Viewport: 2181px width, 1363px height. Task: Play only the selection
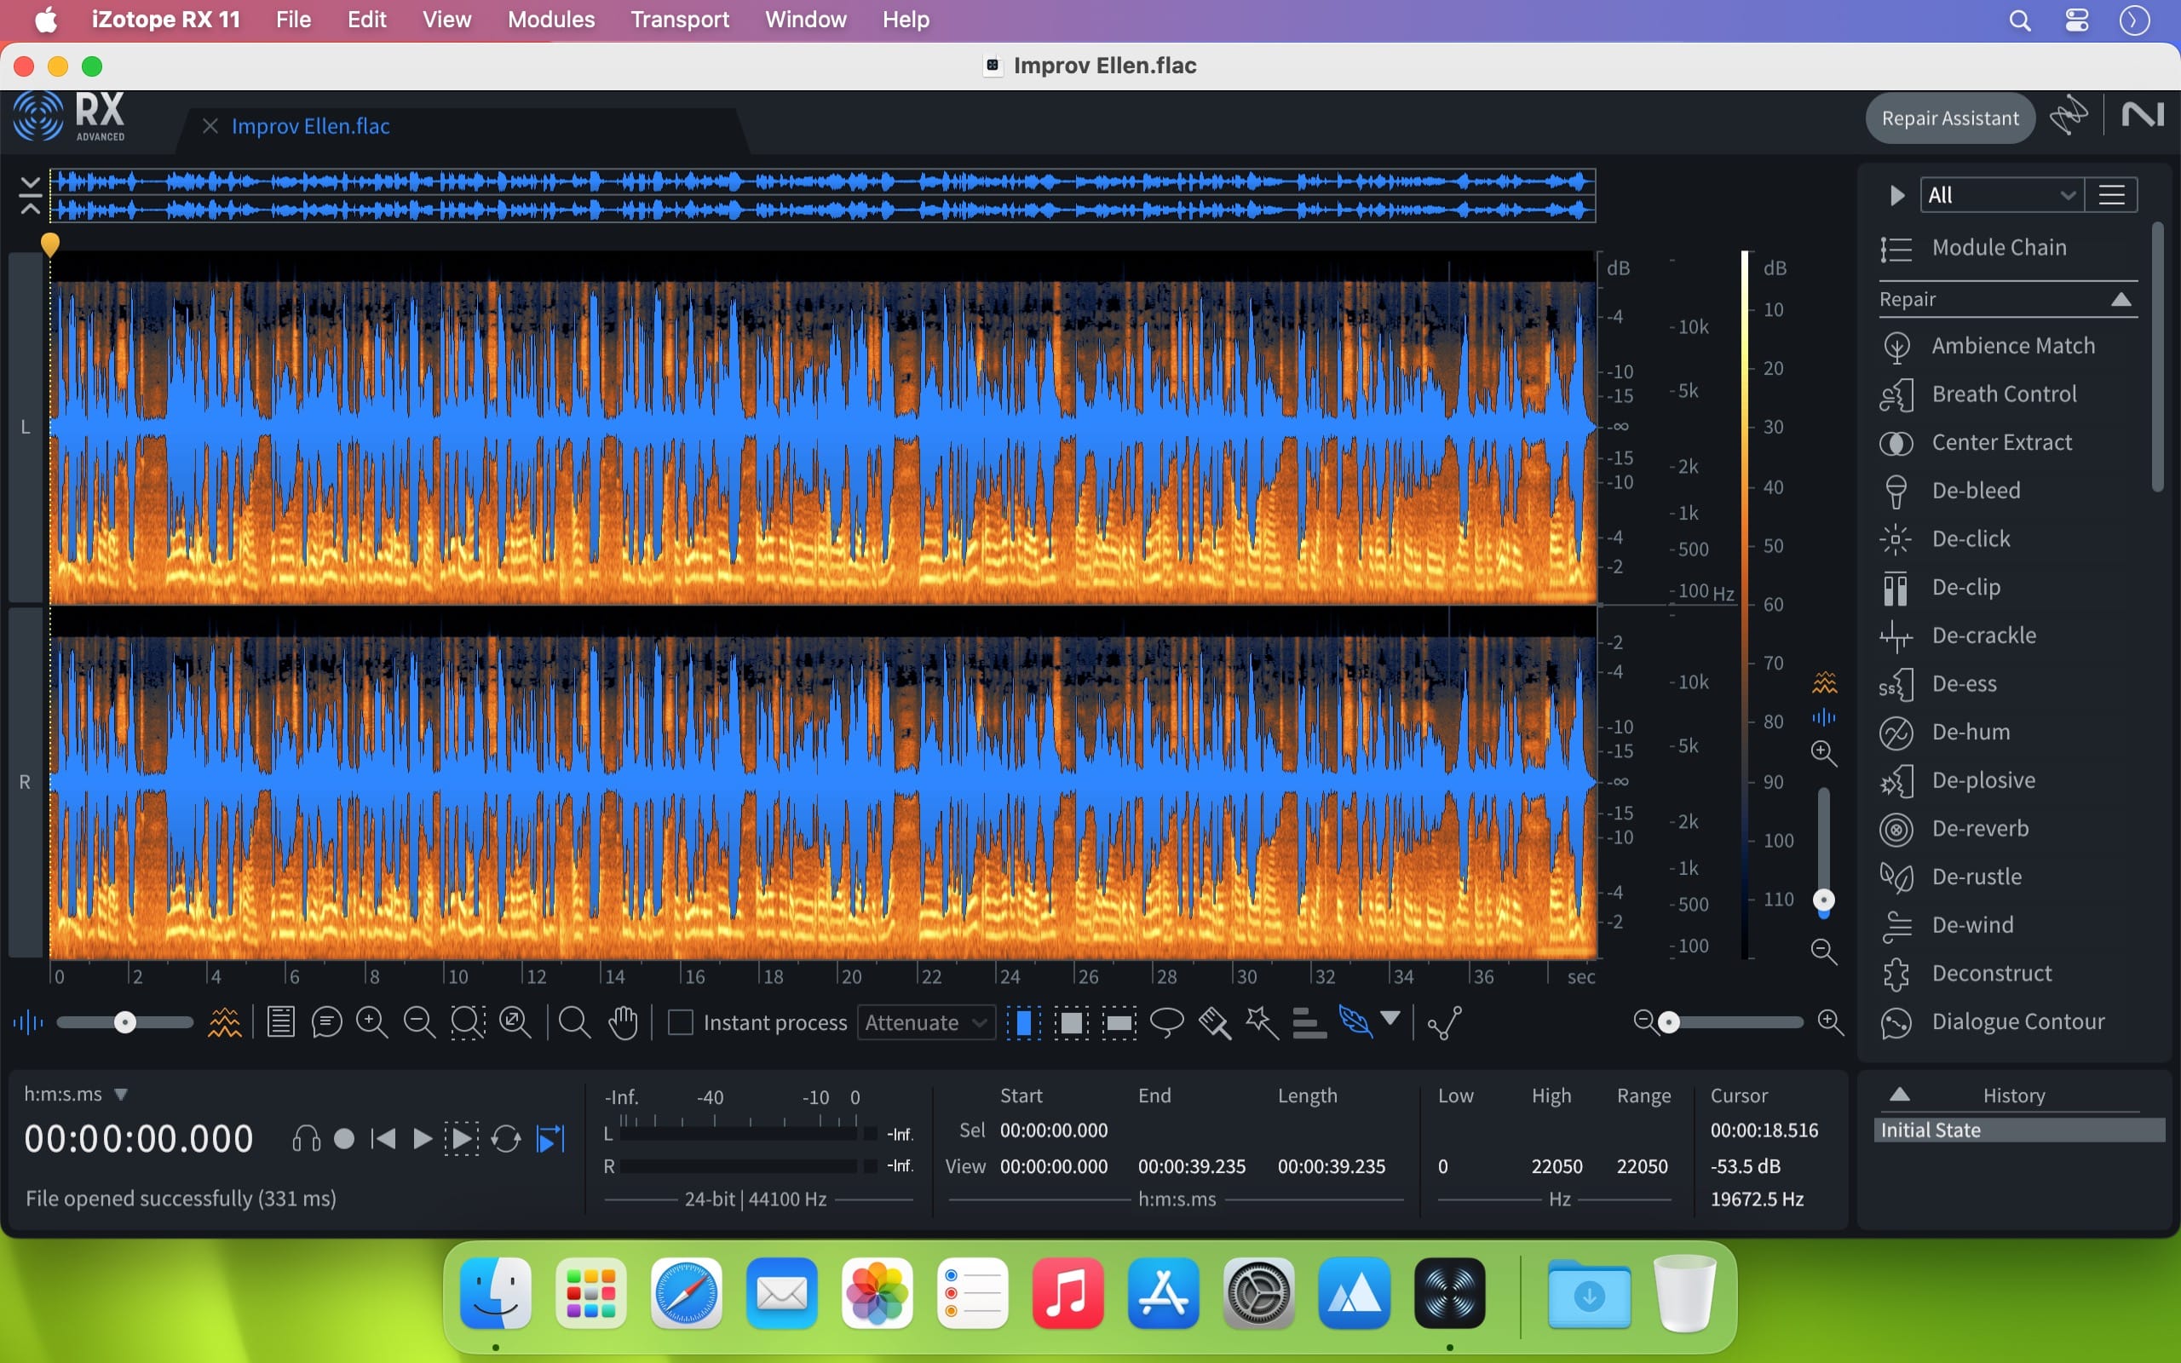(462, 1139)
